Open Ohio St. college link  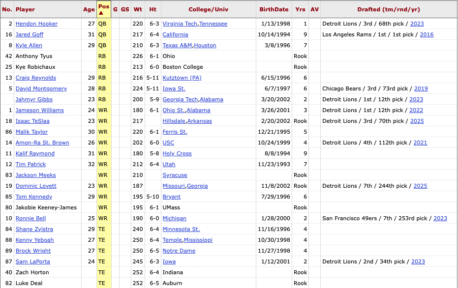click(x=174, y=110)
